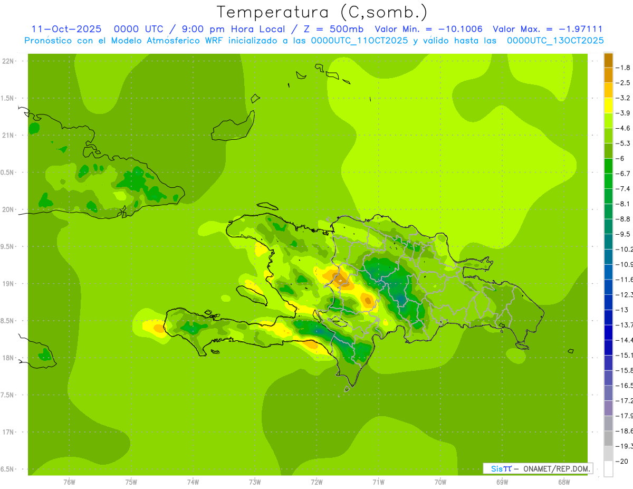Select the "11-Oct-2025" date text
The height and width of the screenshot is (489, 633).
66,29
